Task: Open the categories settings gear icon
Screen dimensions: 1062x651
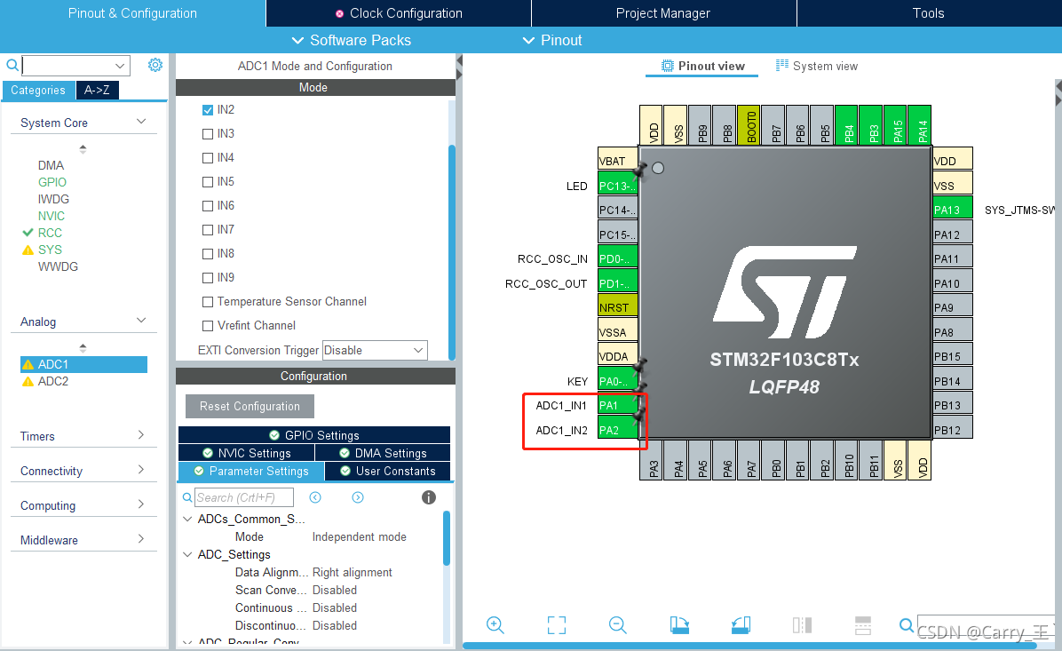Action: (x=155, y=65)
